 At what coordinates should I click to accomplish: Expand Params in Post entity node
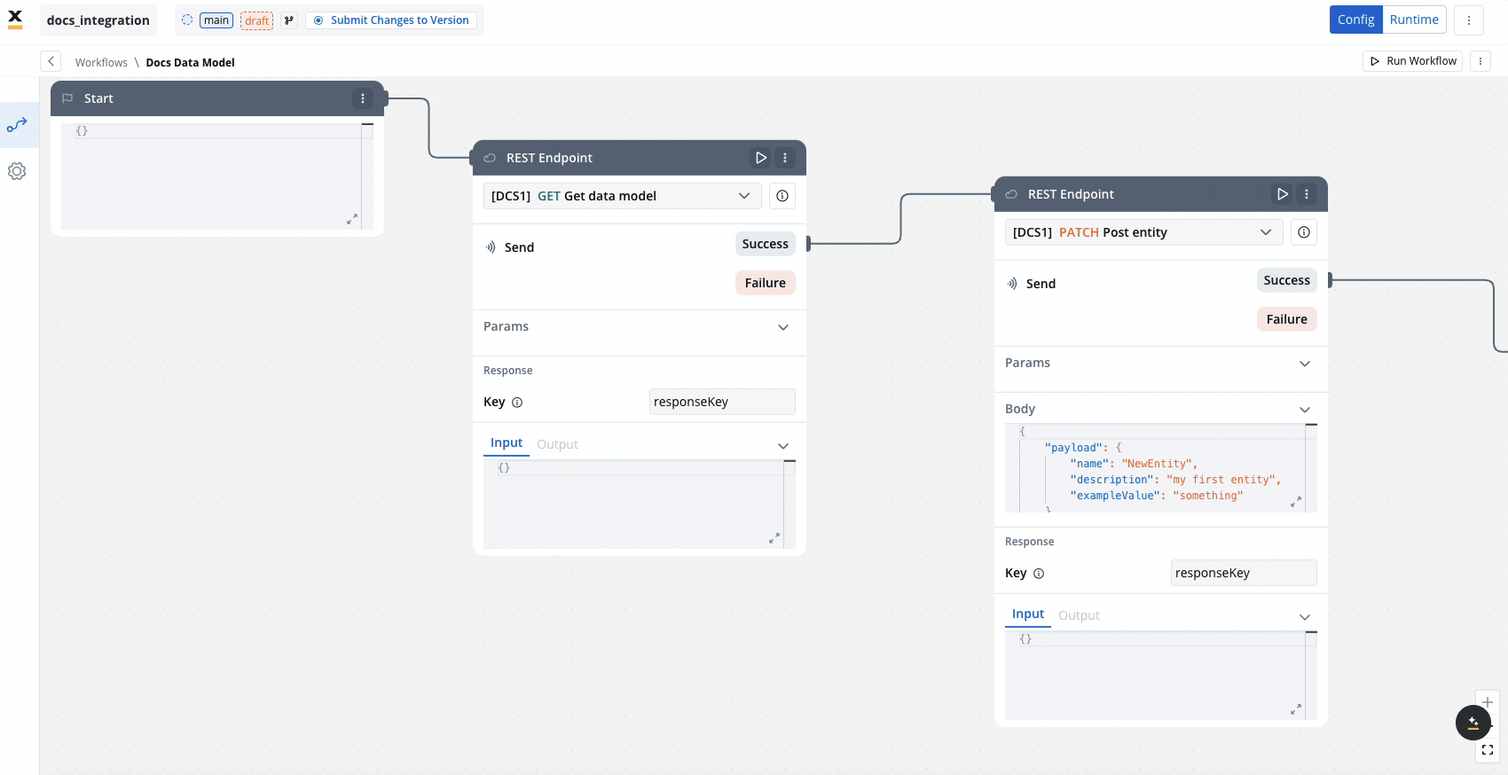pyautogui.click(x=1305, y=364)
